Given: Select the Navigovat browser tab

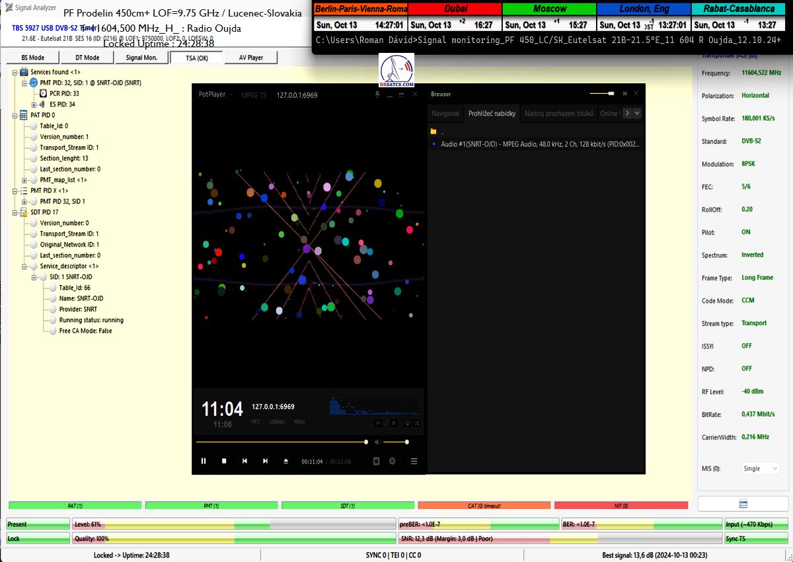Looking at the screenshot, I should [x=445, y=113].
